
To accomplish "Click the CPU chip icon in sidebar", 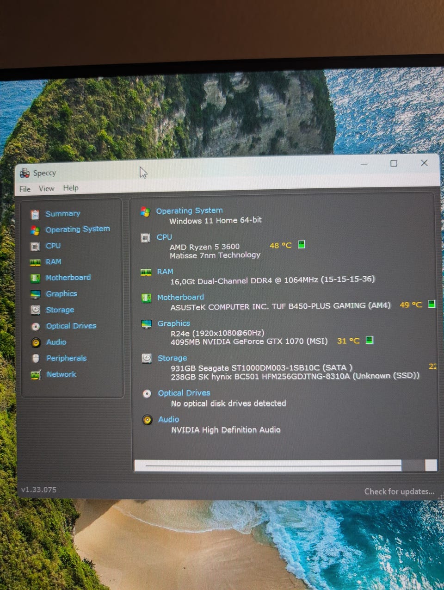I will (35, 247).
